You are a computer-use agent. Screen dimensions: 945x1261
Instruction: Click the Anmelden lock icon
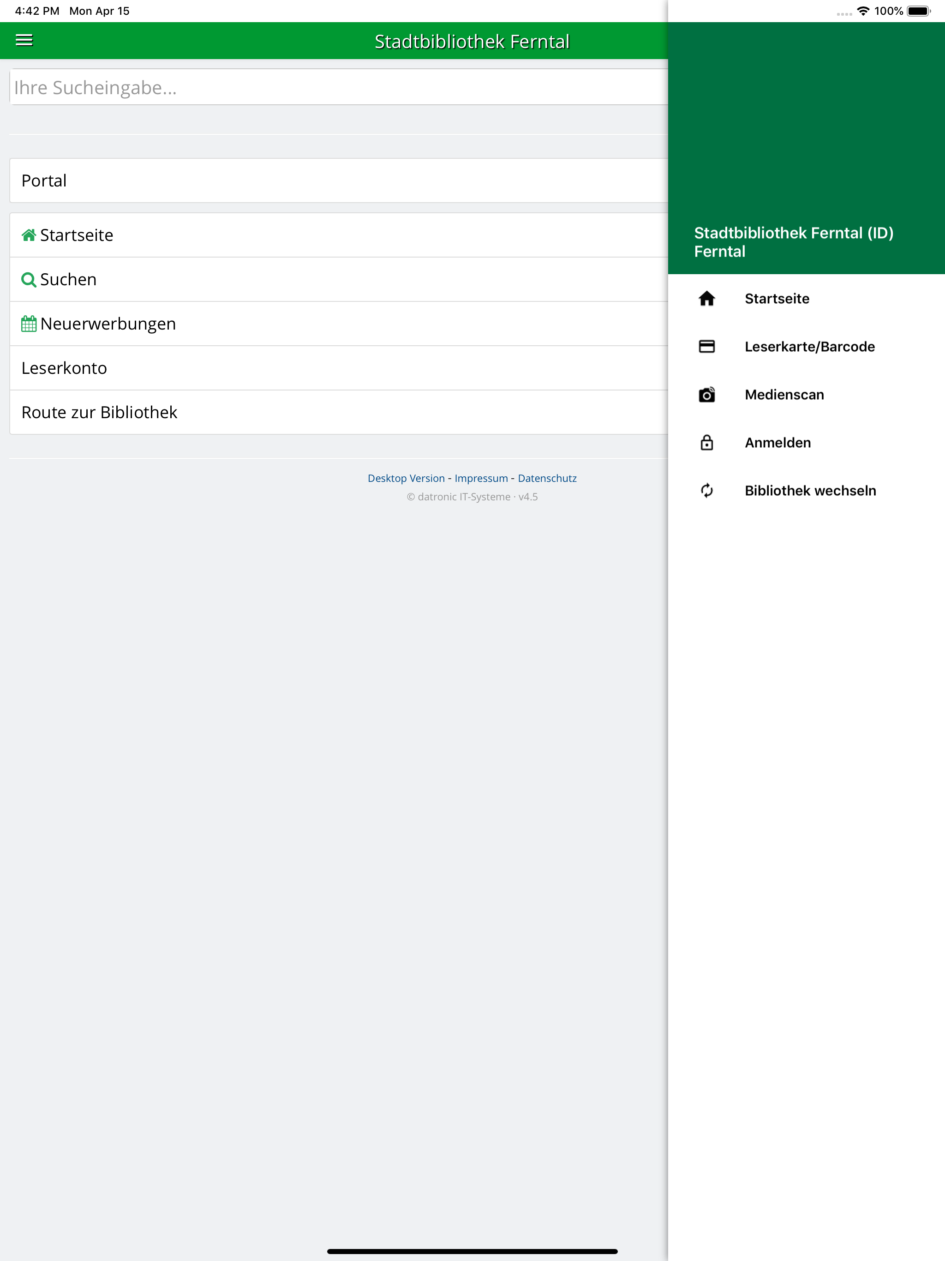[x=707, y=443]
